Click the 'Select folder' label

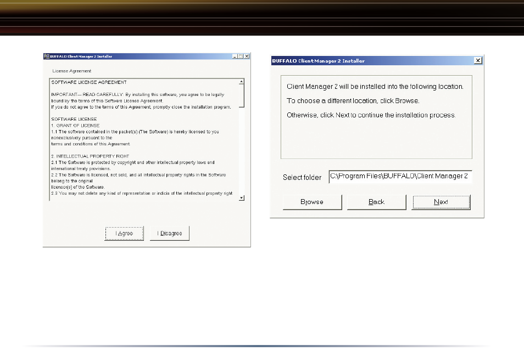302,178
